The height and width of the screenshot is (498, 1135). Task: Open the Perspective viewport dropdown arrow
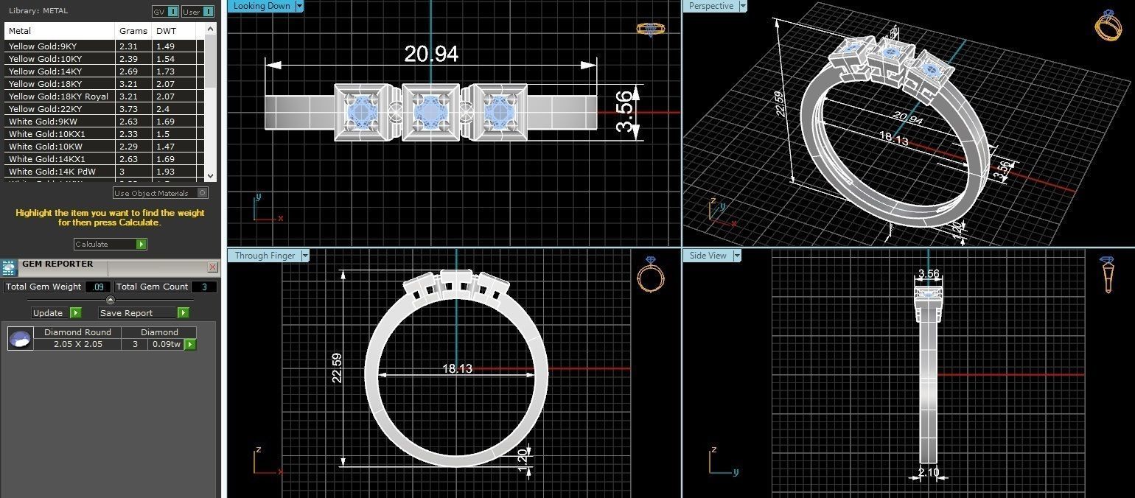point(743,6)
